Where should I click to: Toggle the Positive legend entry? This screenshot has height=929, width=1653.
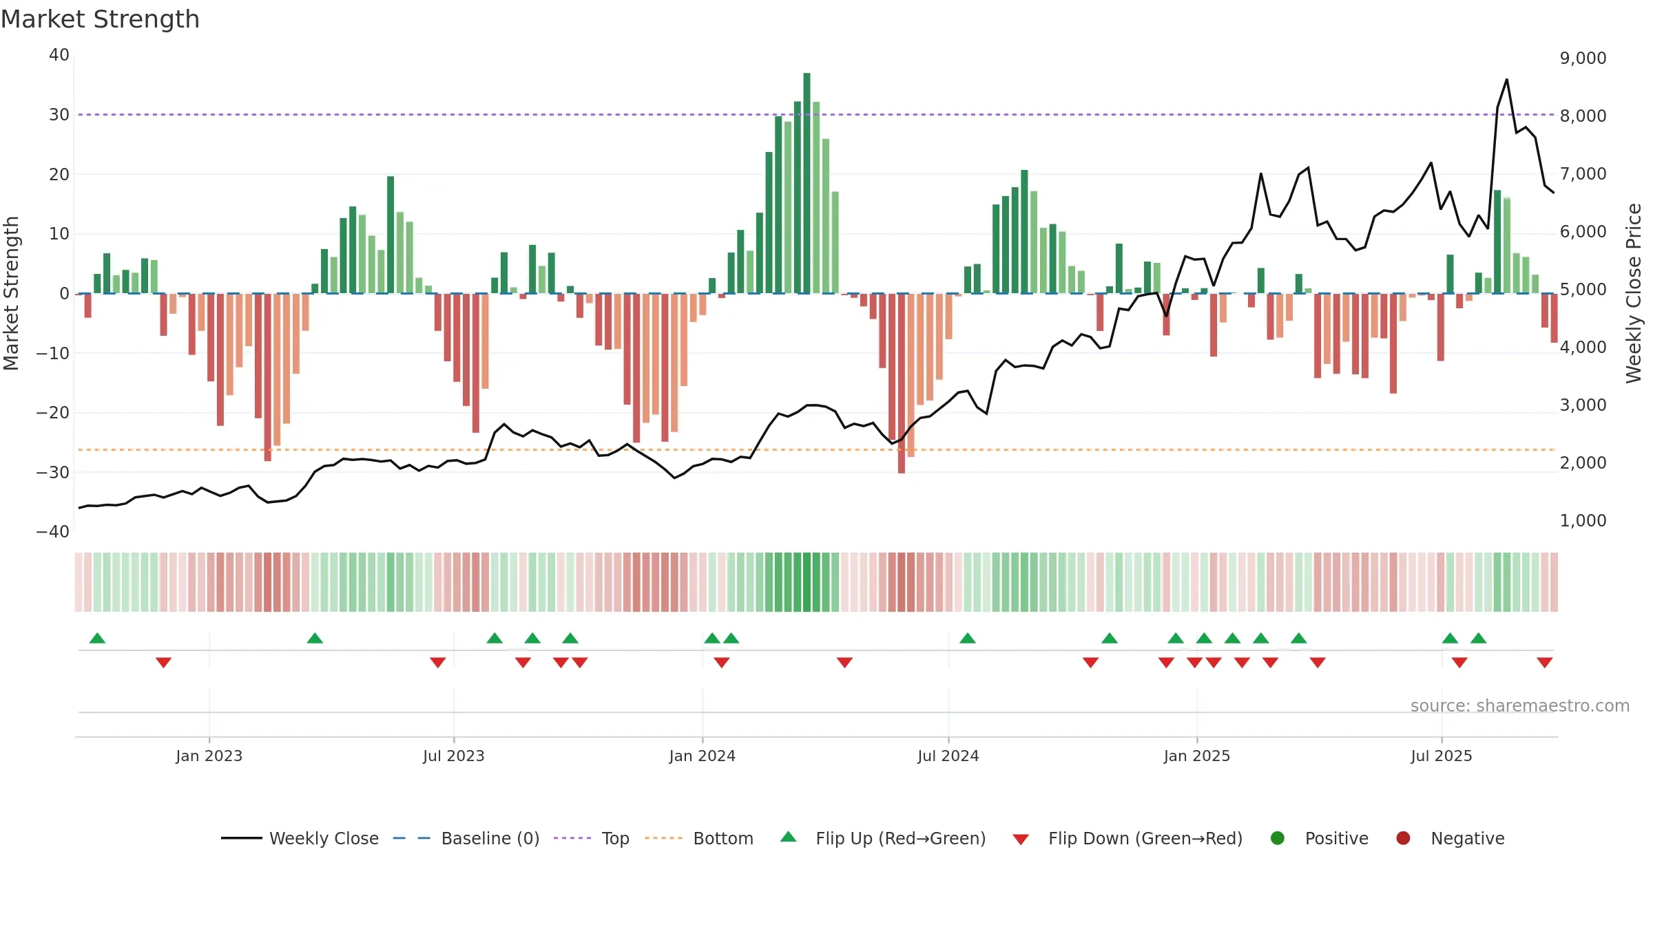click(1319, 838)
